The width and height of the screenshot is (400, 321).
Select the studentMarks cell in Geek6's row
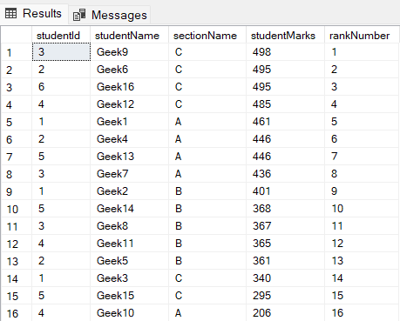(x=285, y=70)
